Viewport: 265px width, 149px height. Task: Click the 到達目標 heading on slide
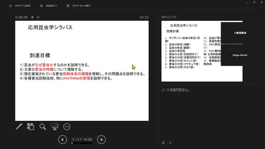pos(40,55)
